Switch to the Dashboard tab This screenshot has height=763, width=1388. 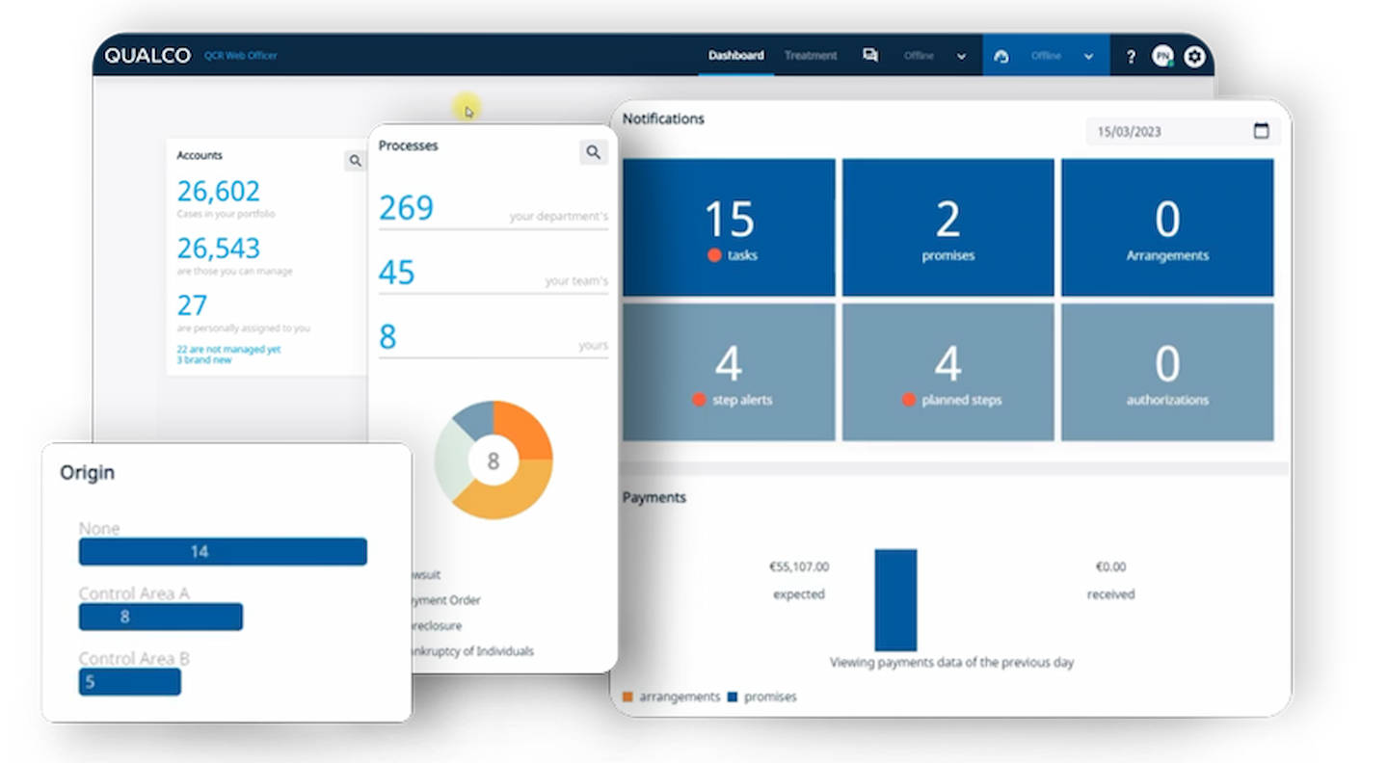(x=735, y=56)
